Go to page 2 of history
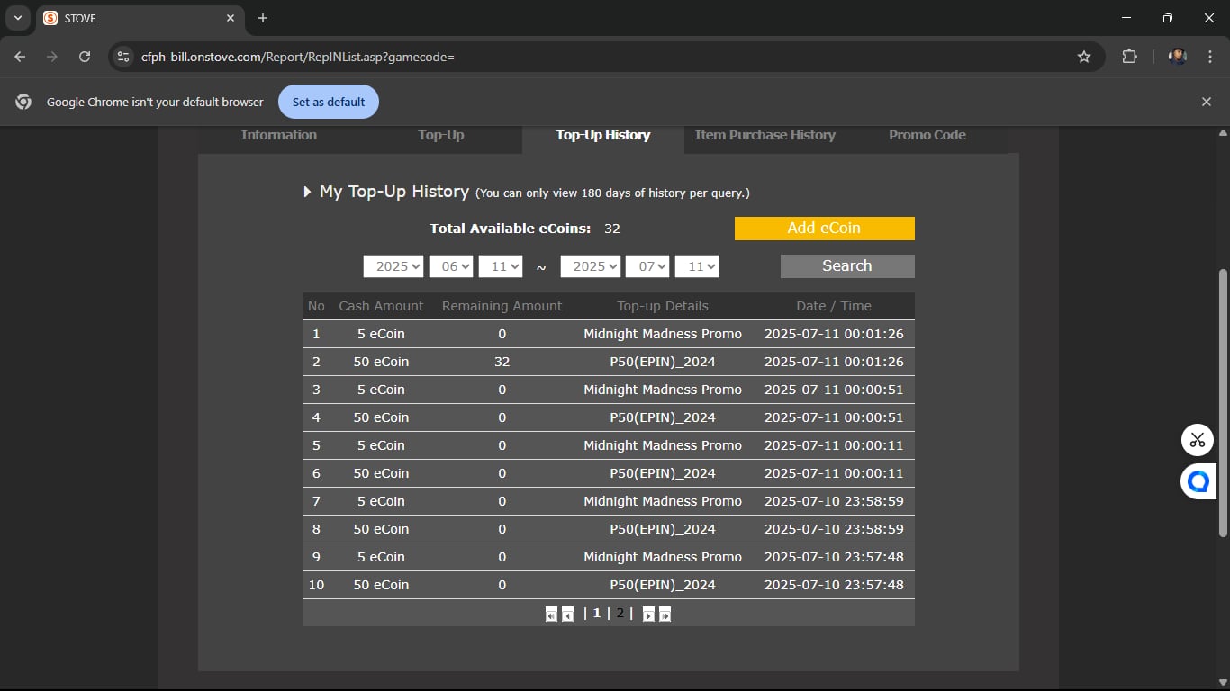The width and height of the screenshot is (1230, 691). [x=620, y=614]
